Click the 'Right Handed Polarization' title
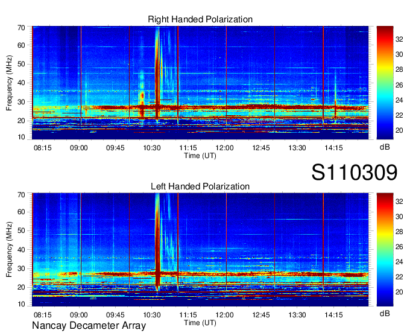Screen dimensions: 410x333 pos(200,19)
